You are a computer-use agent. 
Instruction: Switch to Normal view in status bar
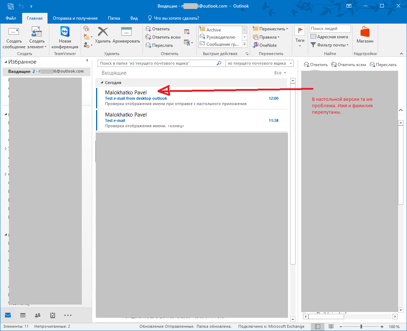tap(317, 327)
